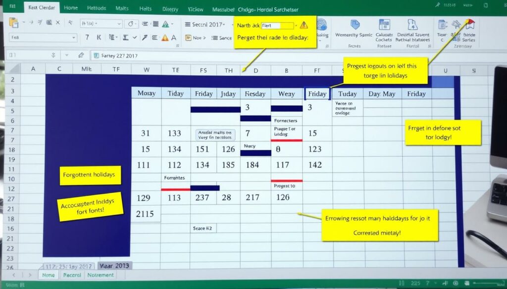Select the cell containing 185
This screenshot has width=507, height=289.
pos(228,165)
